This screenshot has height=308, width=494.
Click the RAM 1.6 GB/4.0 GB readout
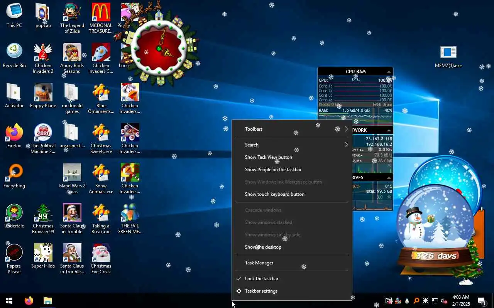356,111
